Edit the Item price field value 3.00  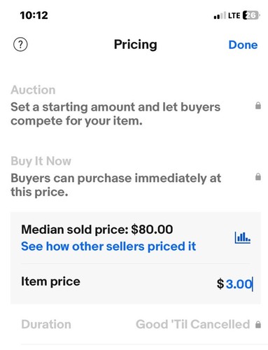(x=239, y=284)
